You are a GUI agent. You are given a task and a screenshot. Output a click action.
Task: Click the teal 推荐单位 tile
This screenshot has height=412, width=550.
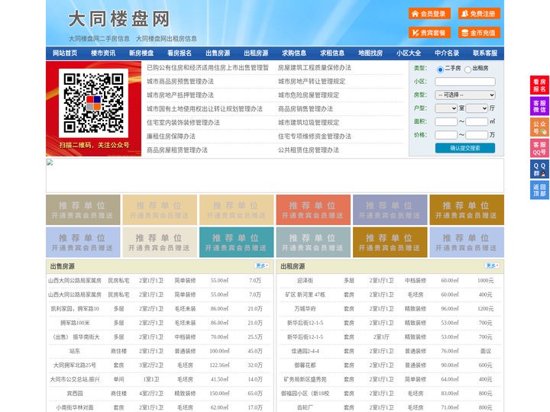[236, 242]
